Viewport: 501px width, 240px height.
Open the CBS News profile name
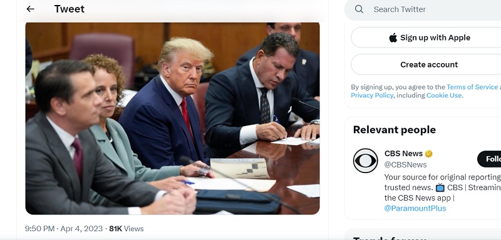click(403, 154)
